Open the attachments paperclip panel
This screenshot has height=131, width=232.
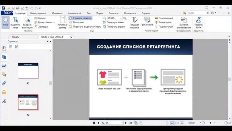[4, 83]
